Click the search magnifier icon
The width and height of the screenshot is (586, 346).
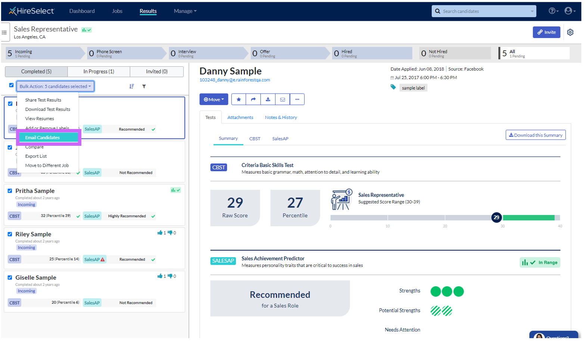[x=437, y=11]
